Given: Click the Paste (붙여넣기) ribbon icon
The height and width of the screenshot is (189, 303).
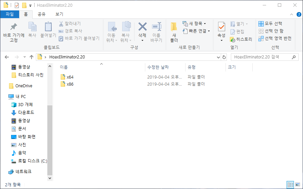Looking at the screenshot, I should [x=48, y=27].
